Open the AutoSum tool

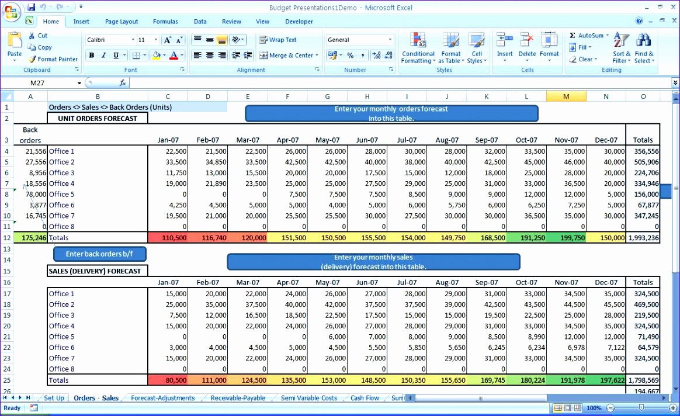[x=589, y=35]
